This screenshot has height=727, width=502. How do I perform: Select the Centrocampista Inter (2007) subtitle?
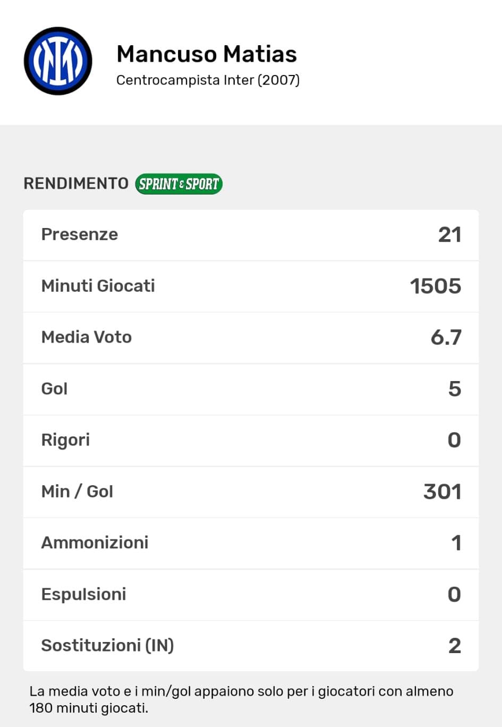pos(208,80)
